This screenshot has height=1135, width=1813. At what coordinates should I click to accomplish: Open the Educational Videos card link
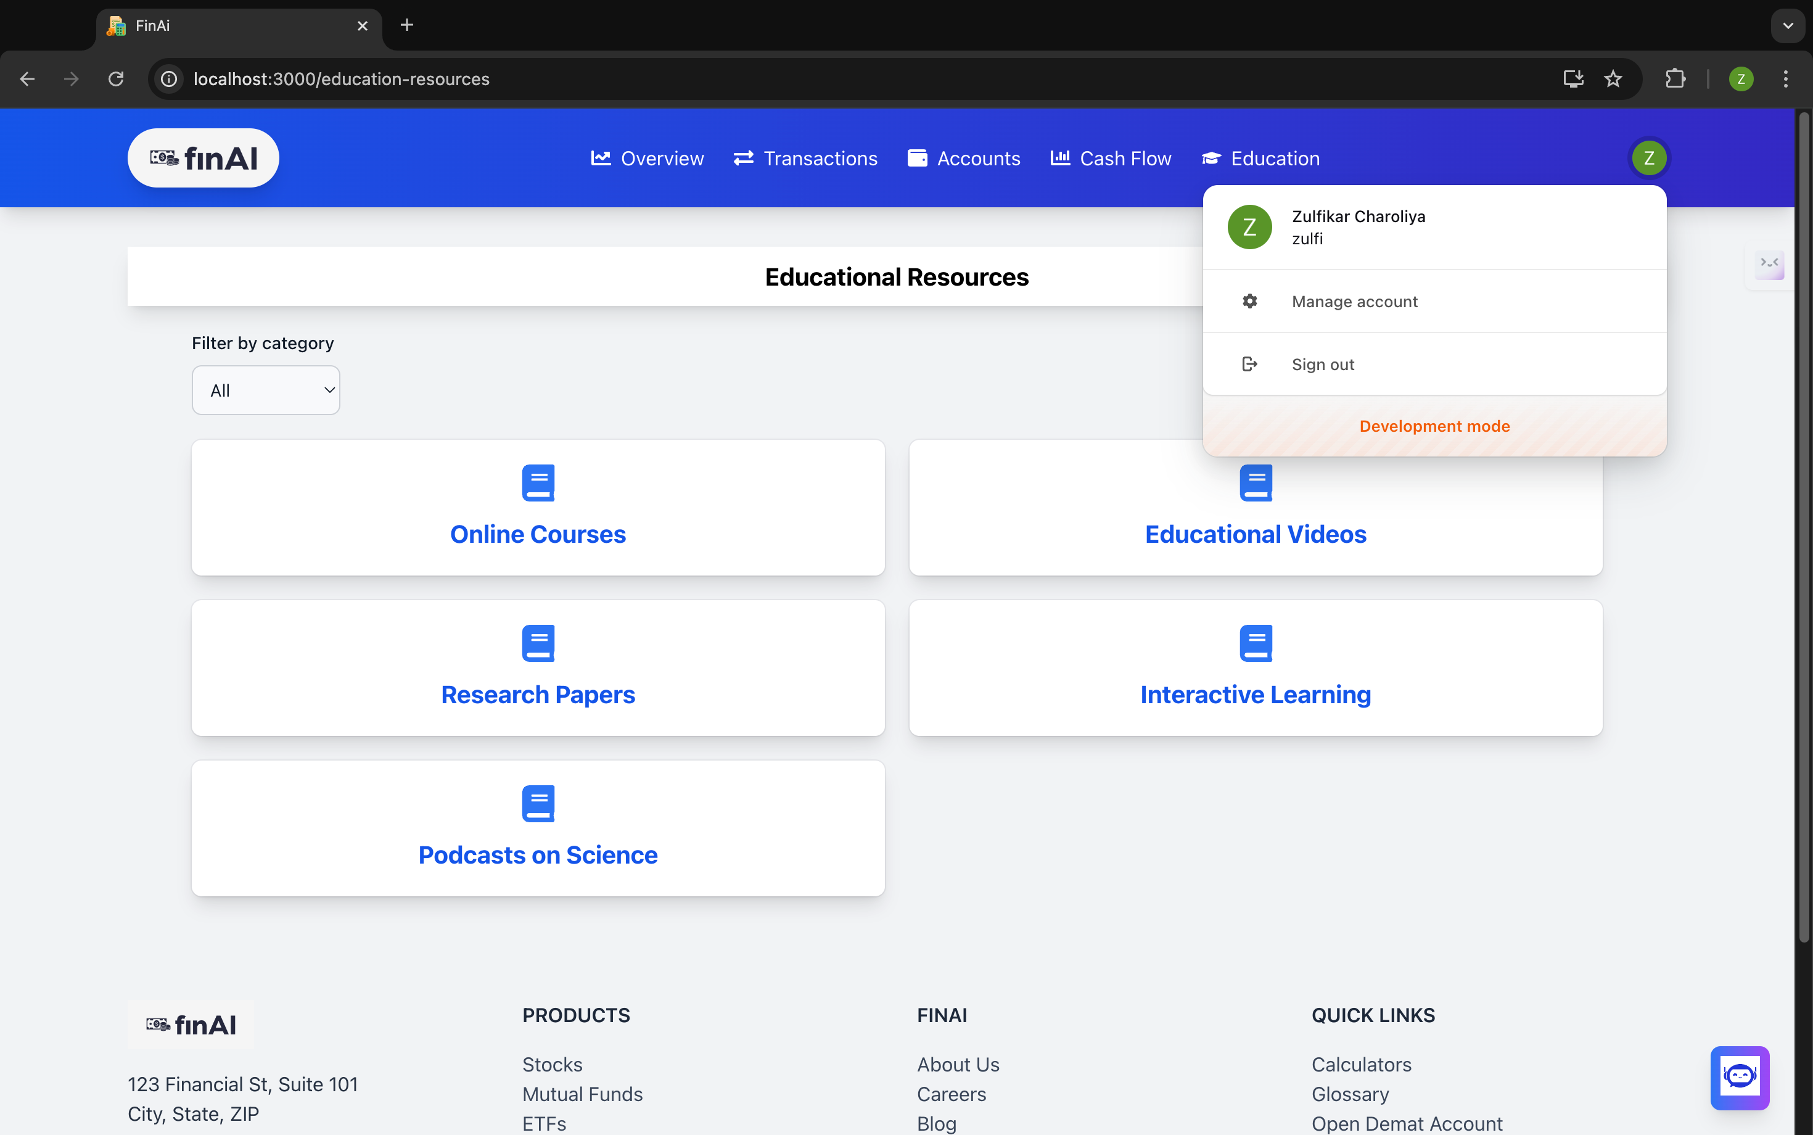point(1255,534)
